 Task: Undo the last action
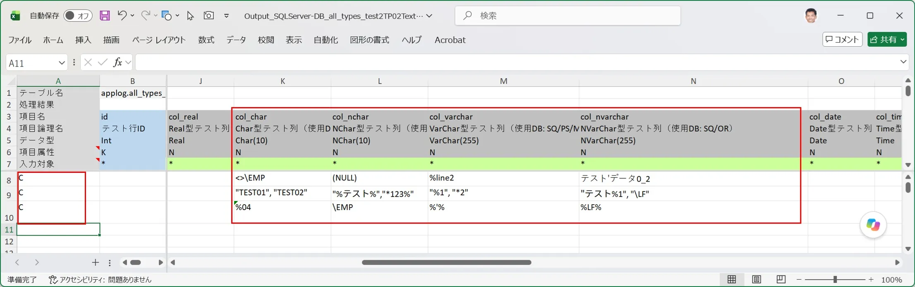pyautogui.click(x=122, y=15)
